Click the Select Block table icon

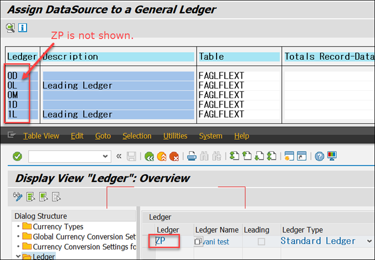[44, 197]
